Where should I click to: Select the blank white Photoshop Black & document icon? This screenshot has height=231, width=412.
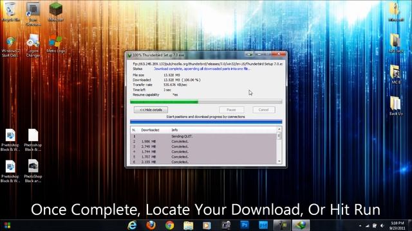click(x=33, y=140)
